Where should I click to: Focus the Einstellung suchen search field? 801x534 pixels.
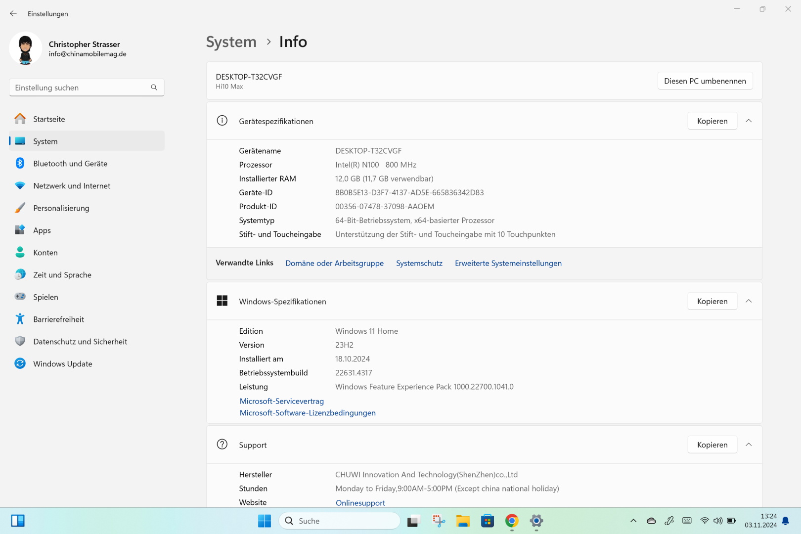[87, 88]
